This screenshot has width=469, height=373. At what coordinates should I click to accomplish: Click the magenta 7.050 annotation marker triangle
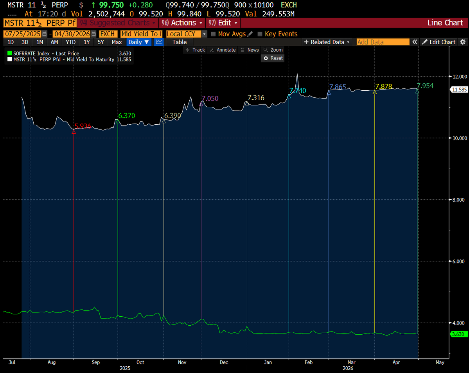(201, 104)
